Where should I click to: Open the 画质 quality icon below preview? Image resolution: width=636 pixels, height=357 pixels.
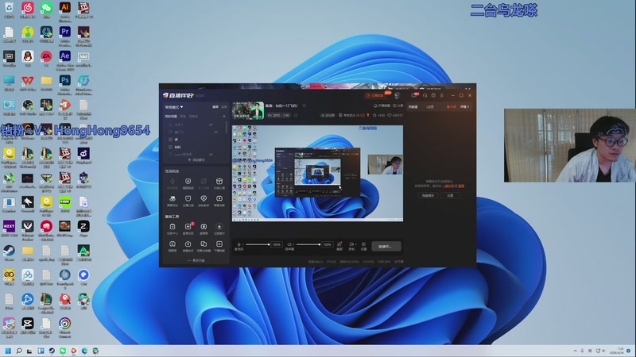[x=339, y=244]
